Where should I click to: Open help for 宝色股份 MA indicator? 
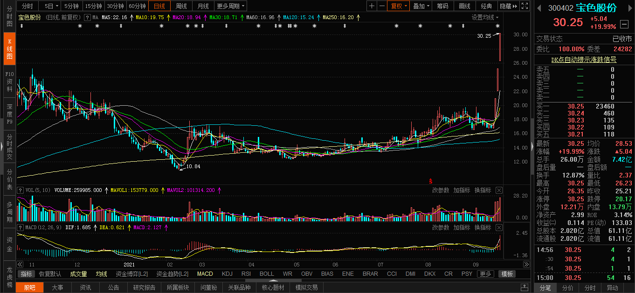(x=87, y=17)
